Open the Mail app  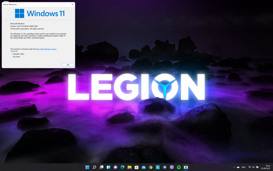(144, 167)
